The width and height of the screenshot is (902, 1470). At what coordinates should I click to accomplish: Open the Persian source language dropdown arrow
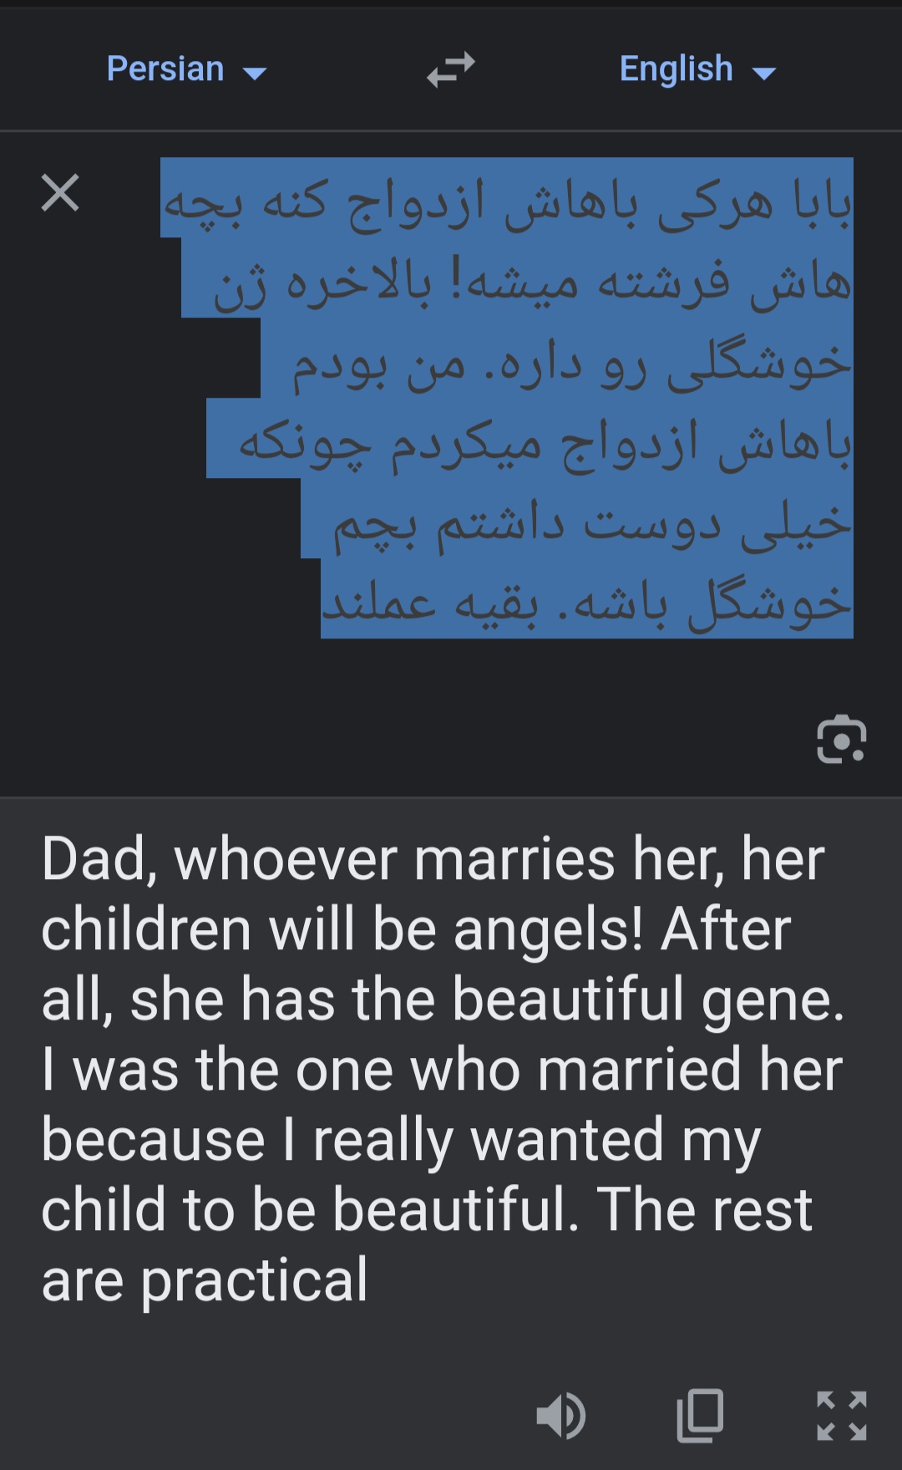click(x=255, y=73)
